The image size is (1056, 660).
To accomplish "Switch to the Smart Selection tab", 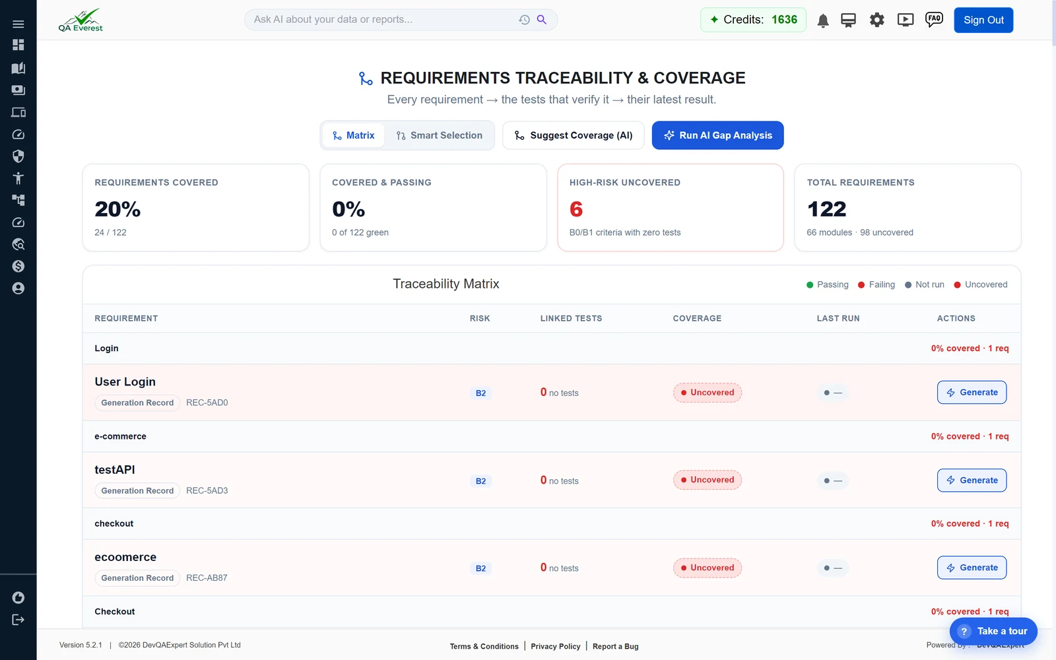I will [x=440, y=135].
